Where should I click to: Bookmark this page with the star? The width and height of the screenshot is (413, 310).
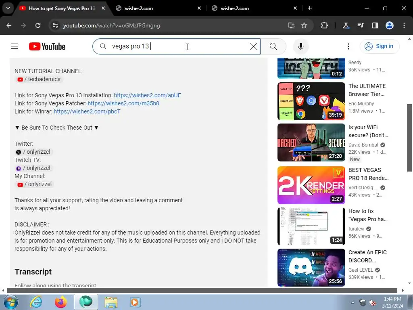[304, 25]
